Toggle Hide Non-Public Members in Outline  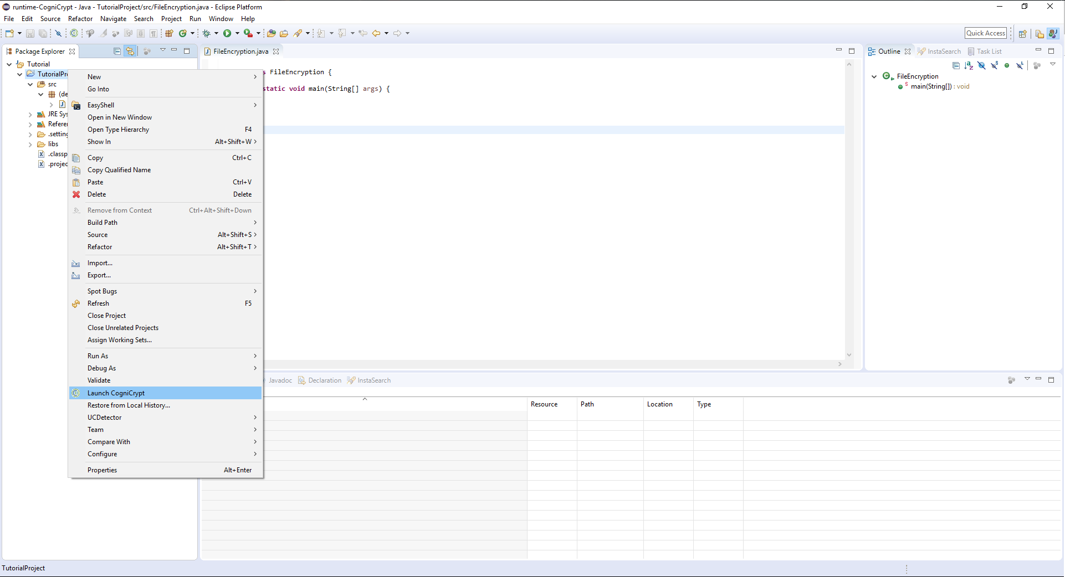coord(1007,65)
